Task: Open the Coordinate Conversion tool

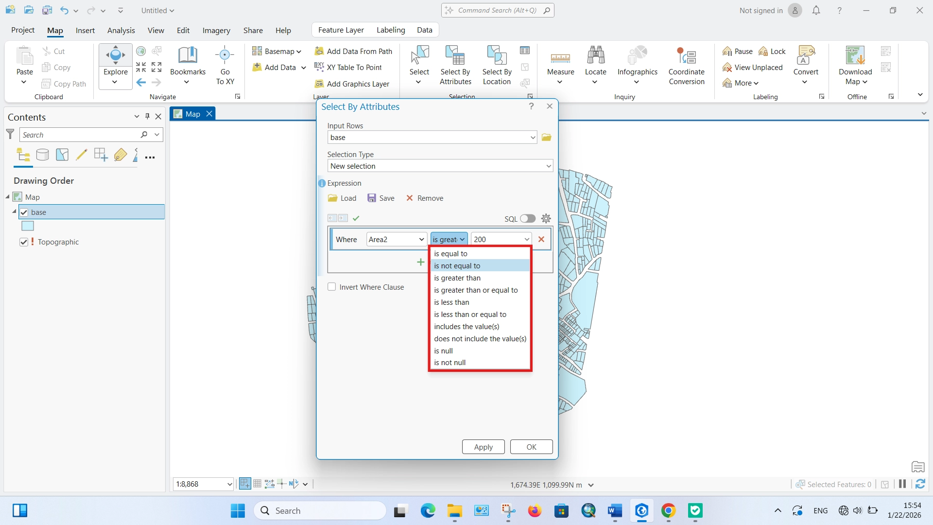Action: coord(686,66)
